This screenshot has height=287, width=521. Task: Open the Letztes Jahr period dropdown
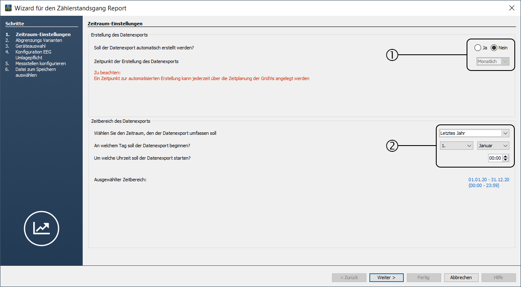pyautogui.click(x=474, y=133)
